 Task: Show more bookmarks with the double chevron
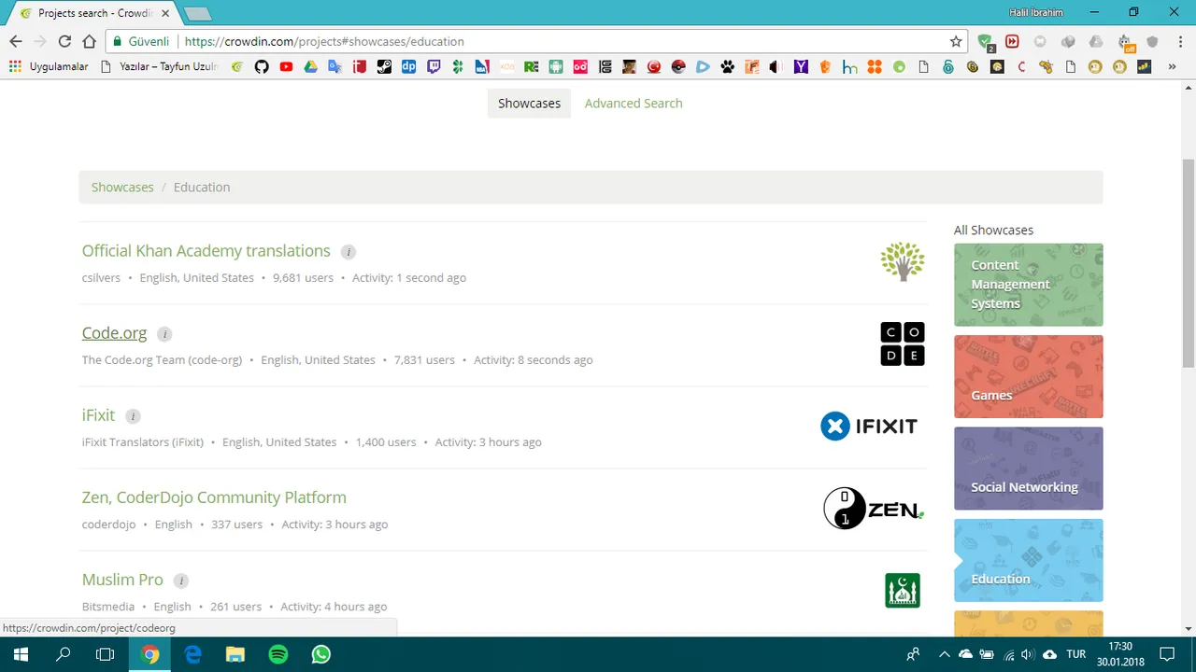pos(1172,67)
